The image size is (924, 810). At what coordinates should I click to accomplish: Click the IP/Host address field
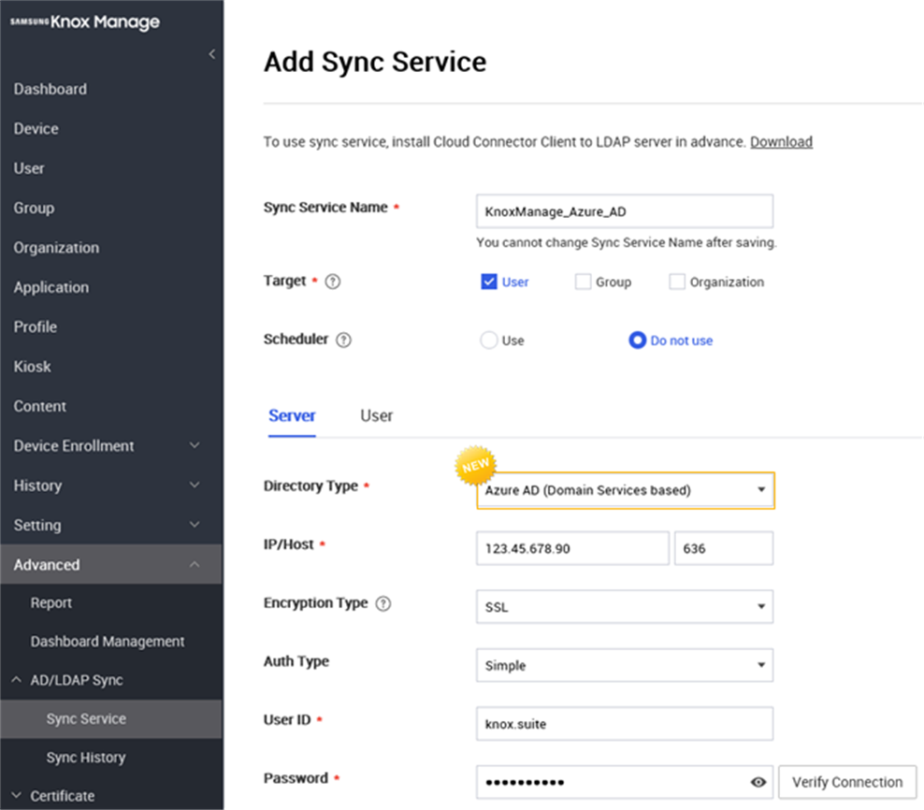(x=572, y=548)
